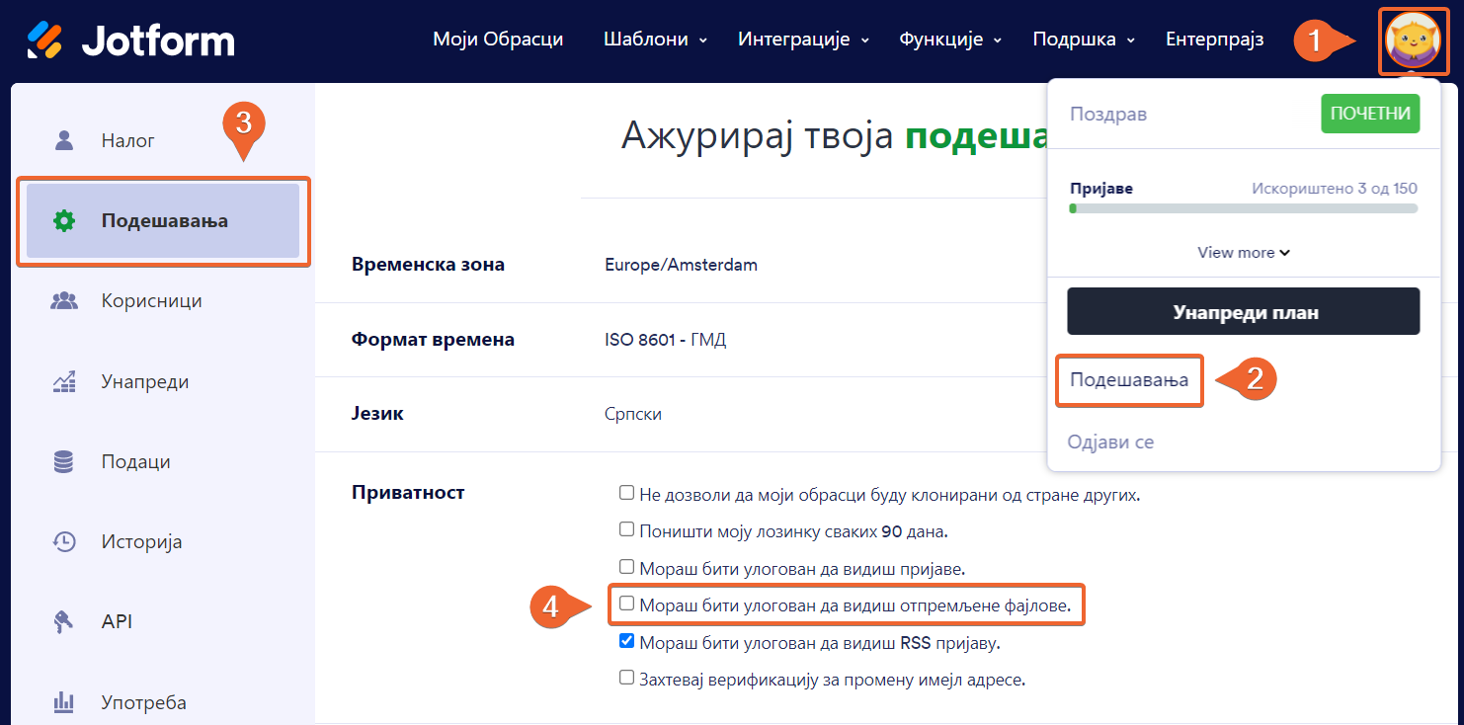The image size is (1464, 725).
Task: Click the Српски language value
Action: pos(633,414)
